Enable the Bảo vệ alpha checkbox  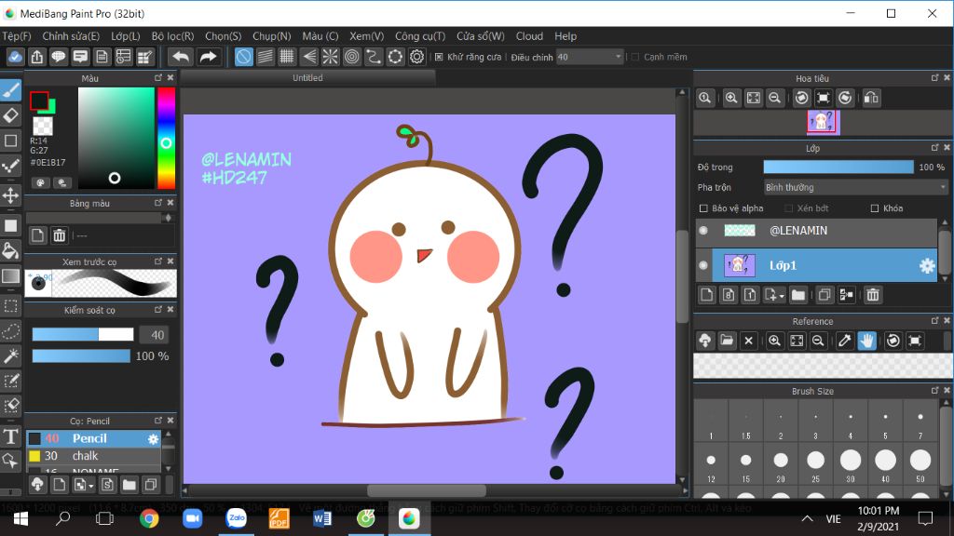703,208
